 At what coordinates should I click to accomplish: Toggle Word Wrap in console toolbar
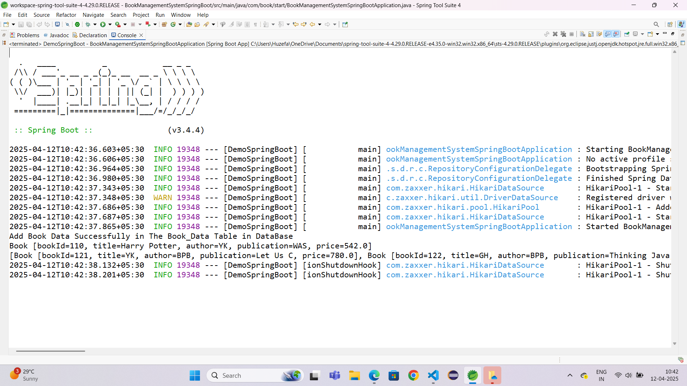599,34
